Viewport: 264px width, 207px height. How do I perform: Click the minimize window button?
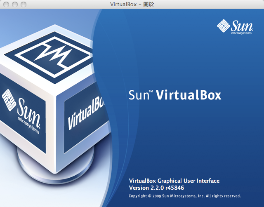(x=15, y=5)
